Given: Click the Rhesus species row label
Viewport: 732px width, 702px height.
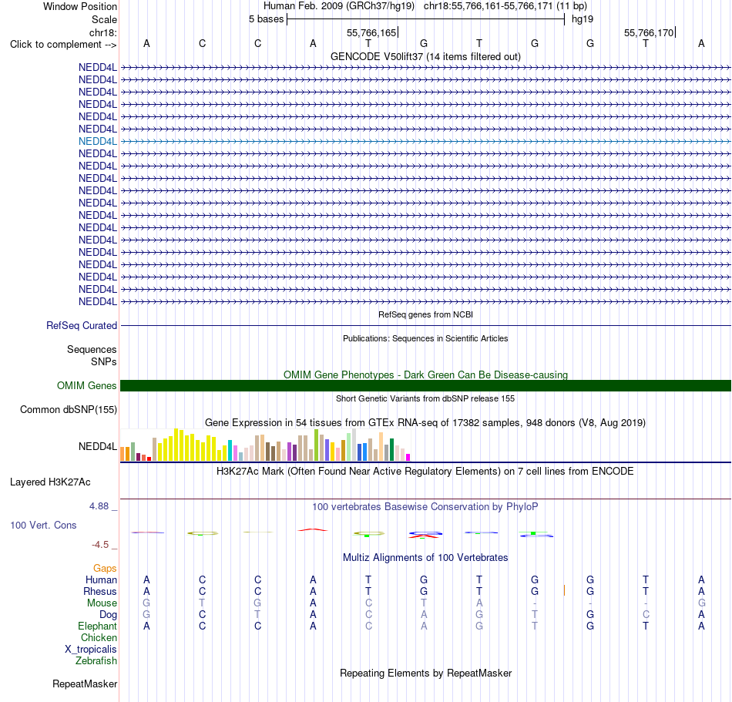Looking at the screenshot, I should pyautogui.click(x=100, y=591).
